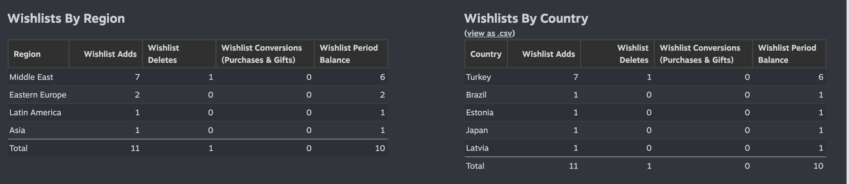Click Wishlist Adds header in Region table
Image resolution: width=849 pixels, height=184 pixels.
pos(106,54)
